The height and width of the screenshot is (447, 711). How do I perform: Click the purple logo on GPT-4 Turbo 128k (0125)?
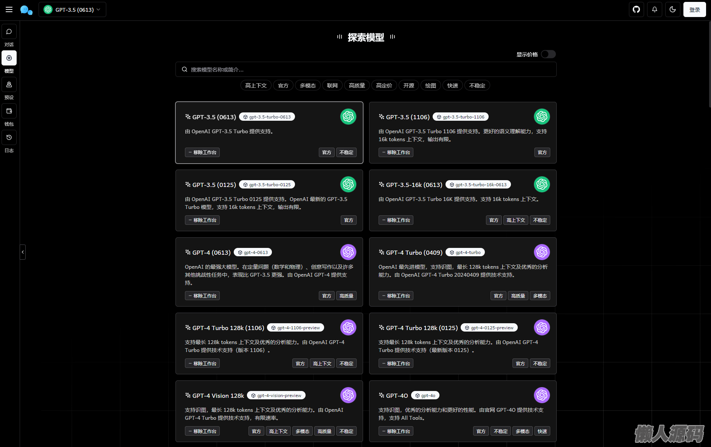(542, 327)
